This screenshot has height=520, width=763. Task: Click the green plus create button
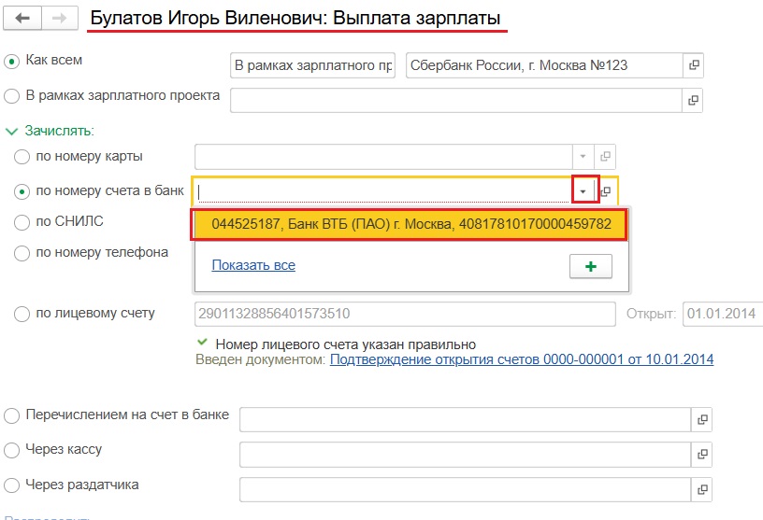point(590,266)
